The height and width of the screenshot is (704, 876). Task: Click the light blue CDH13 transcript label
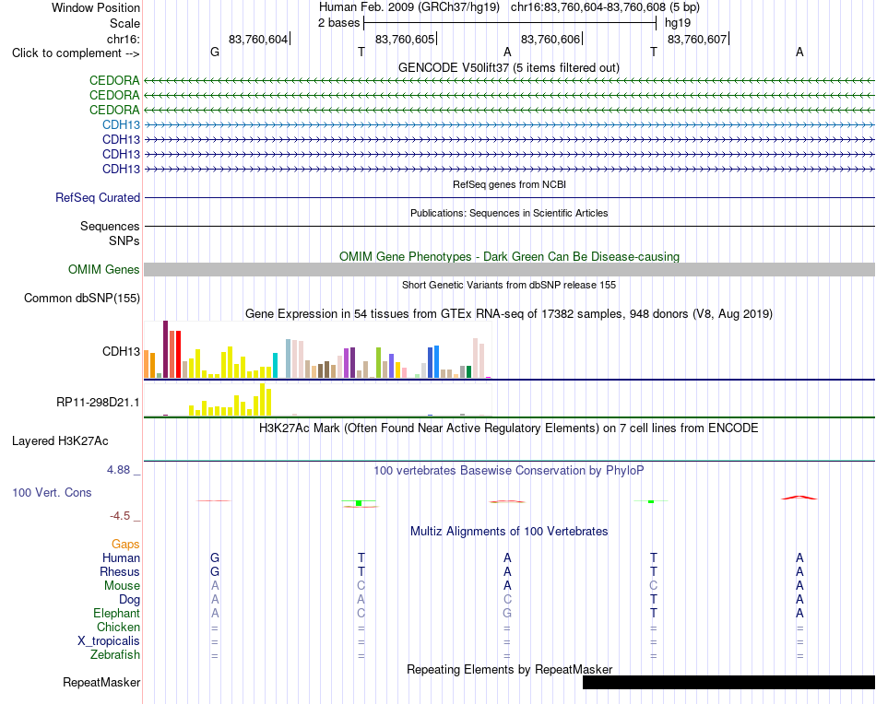coord(121,124)
